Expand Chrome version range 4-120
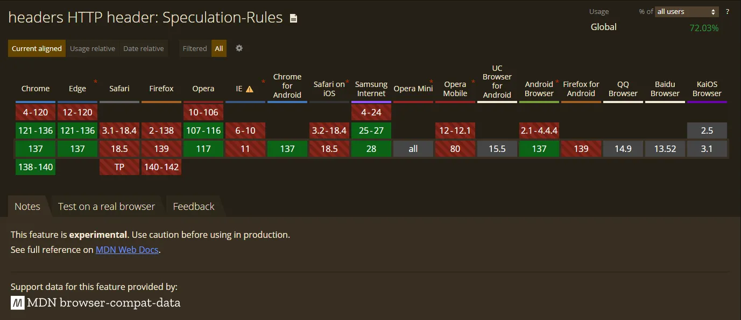 click(35, 112)
